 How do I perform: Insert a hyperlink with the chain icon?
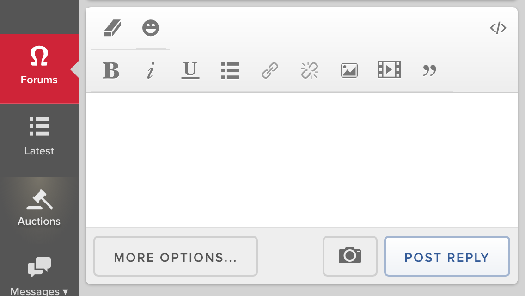click(x=270, y=71)
